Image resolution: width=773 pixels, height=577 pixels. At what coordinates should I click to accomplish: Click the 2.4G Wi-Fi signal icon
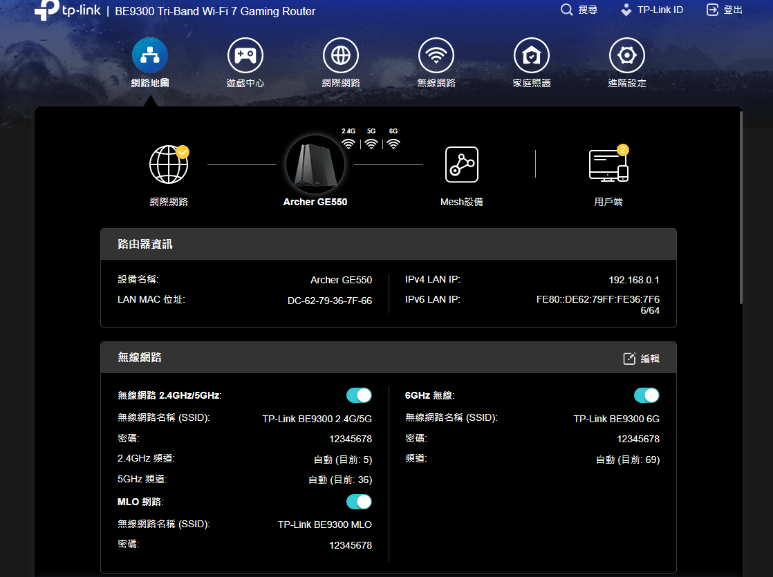click(348, 144)
